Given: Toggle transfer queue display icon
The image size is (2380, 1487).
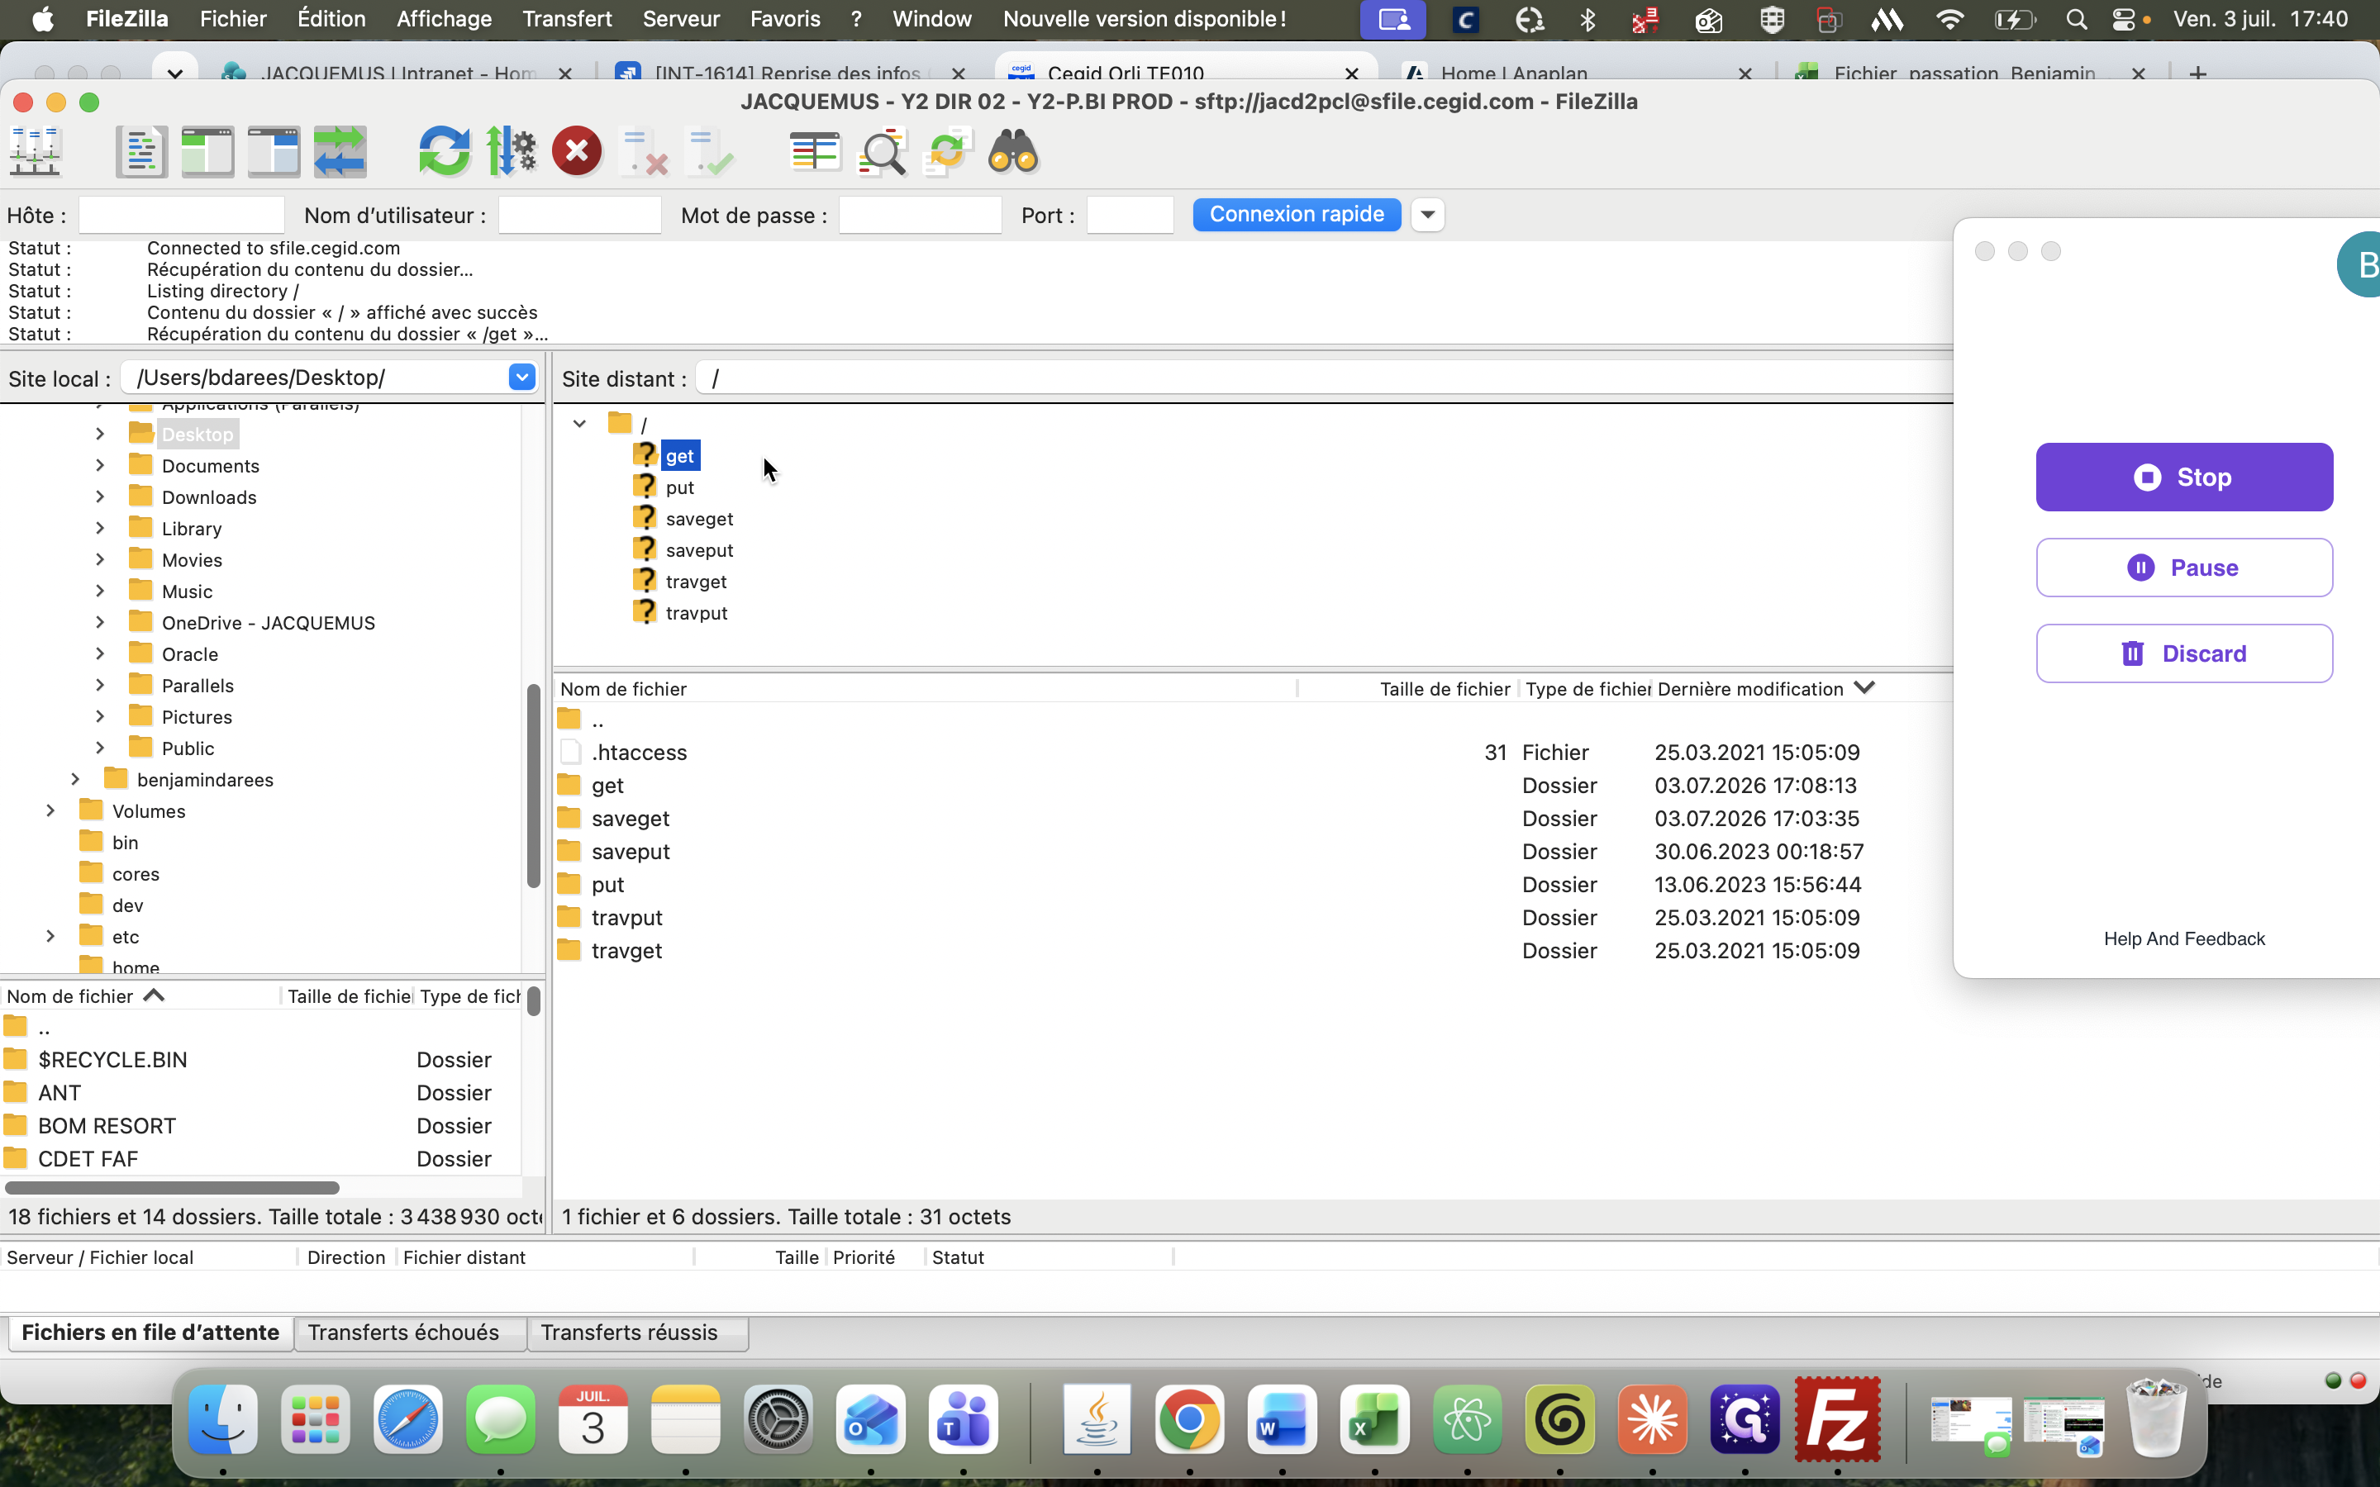Looking at the screenshot, I should [340, 153].
